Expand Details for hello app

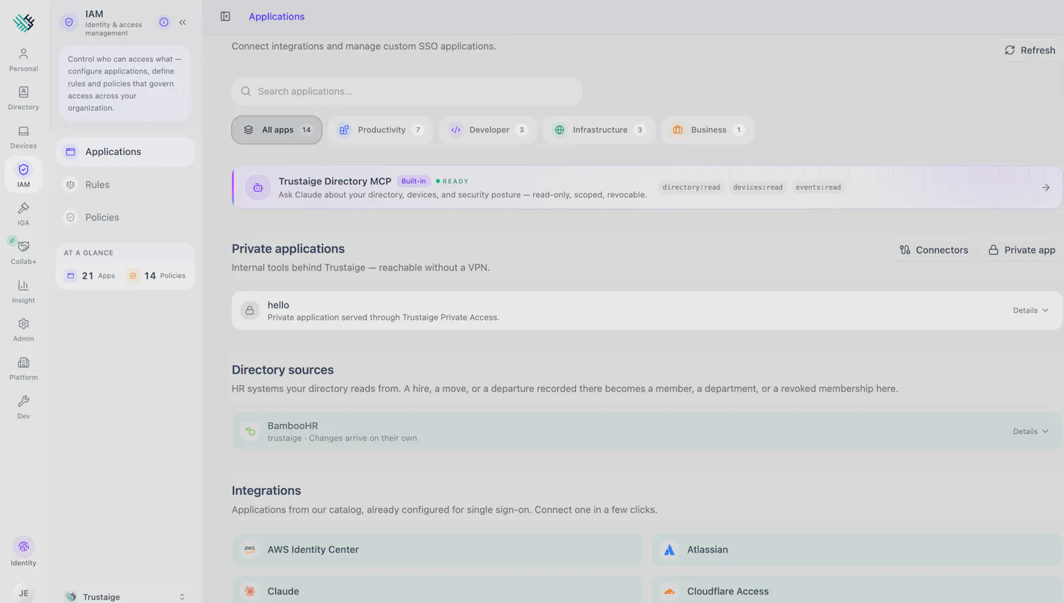1031,310
